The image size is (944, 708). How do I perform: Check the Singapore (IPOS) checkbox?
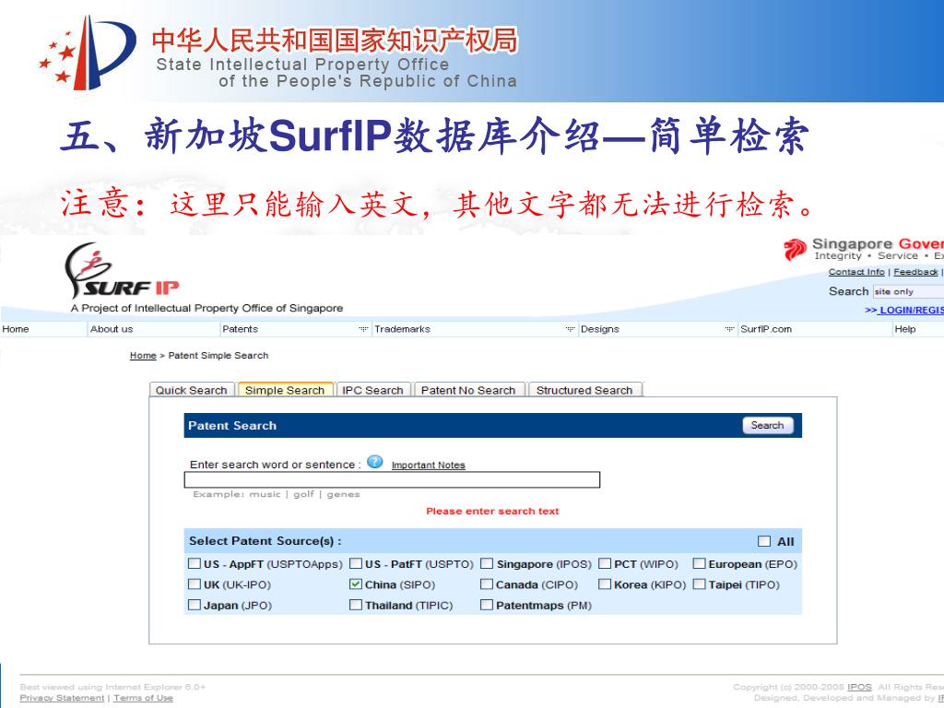(x=487, y=563)
